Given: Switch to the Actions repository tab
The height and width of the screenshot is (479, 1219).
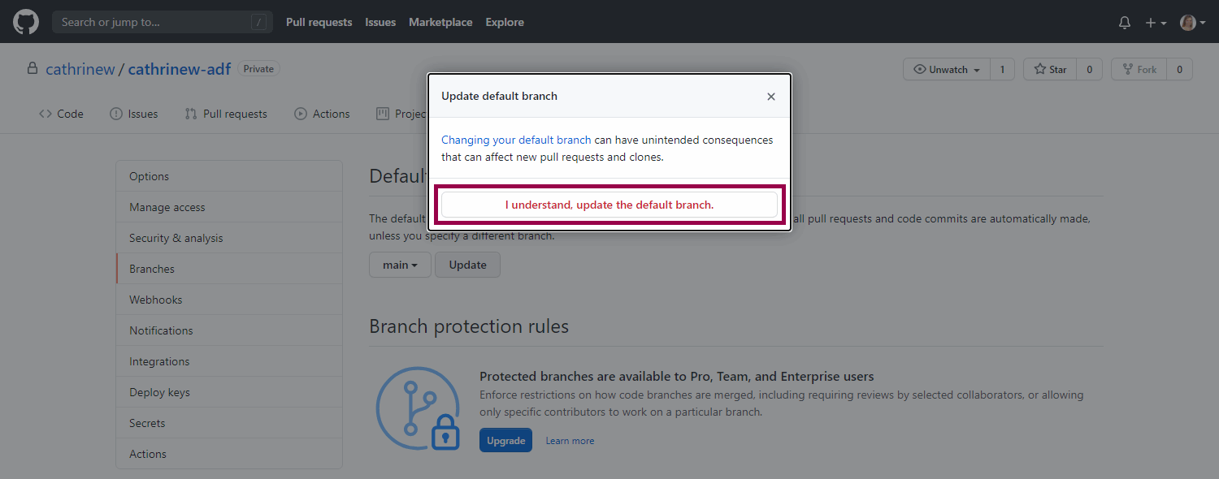Looking at the screenshot, I should point(323,114).
